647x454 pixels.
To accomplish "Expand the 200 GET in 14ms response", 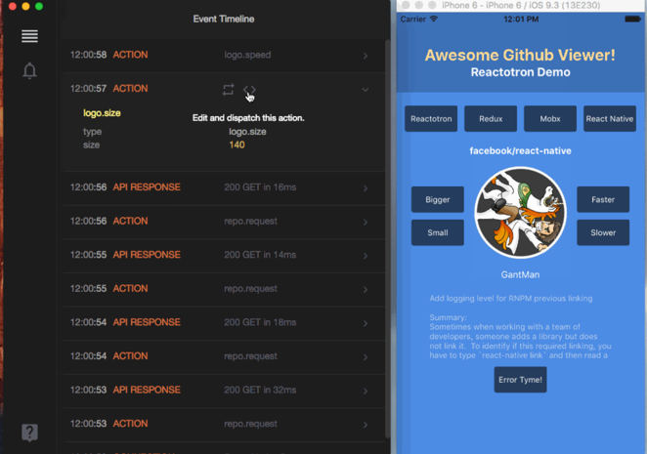I will click(x=366, y=256).
